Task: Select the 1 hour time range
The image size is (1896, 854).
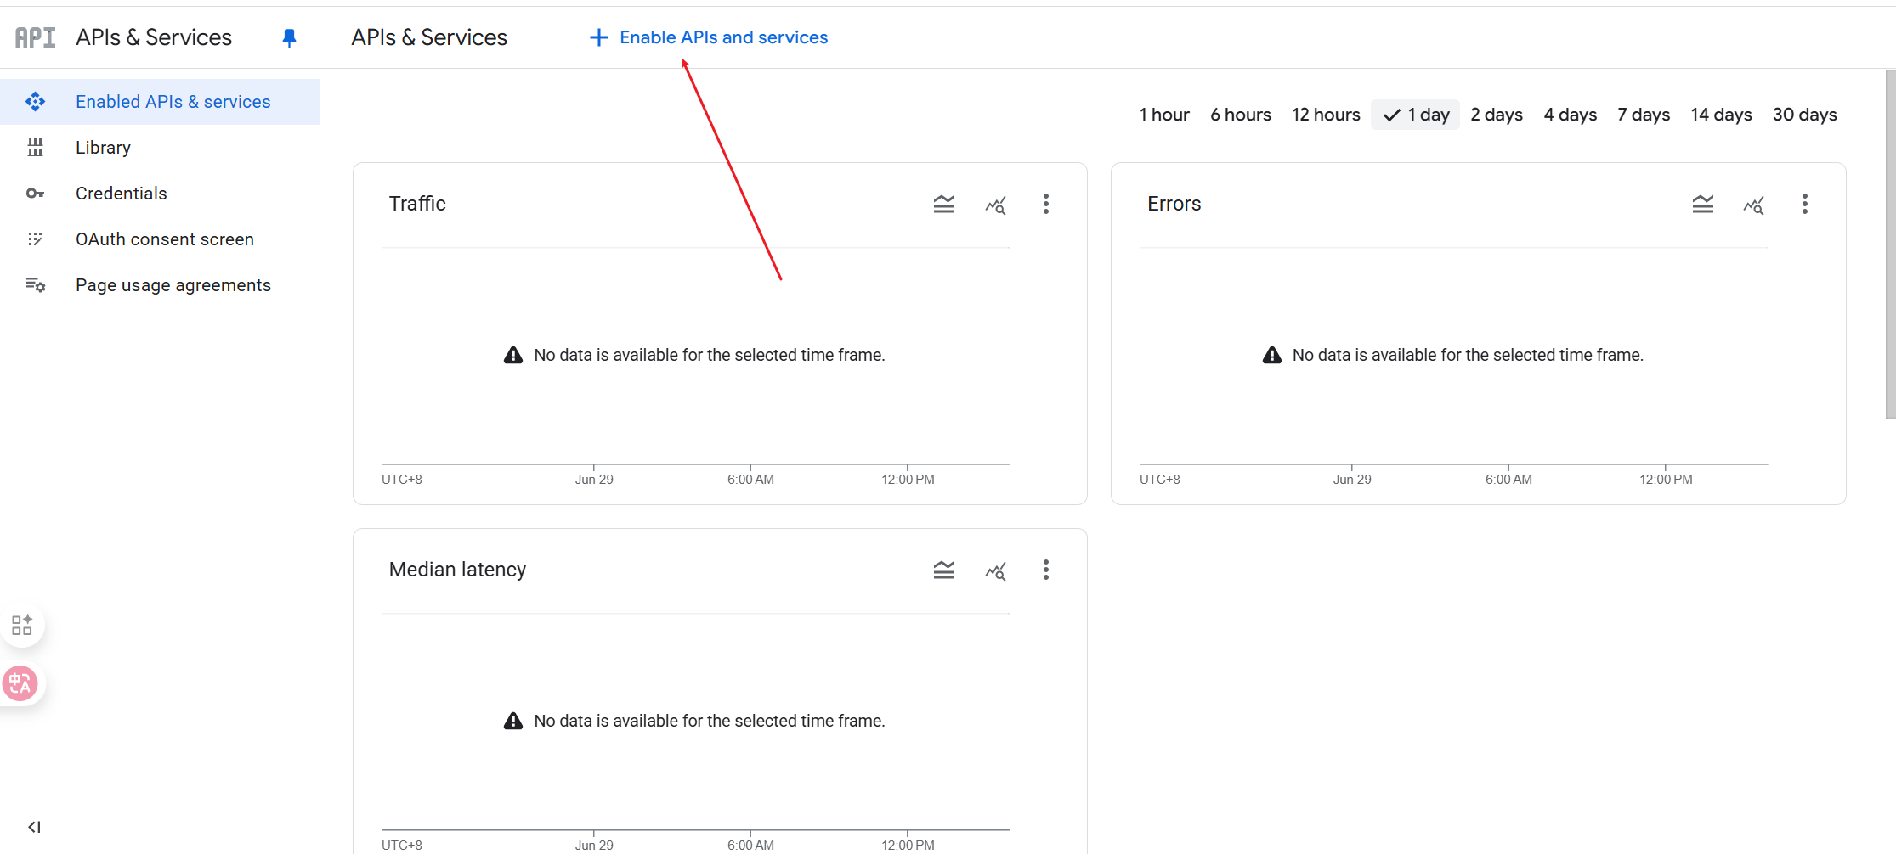Action: (x=1163, y=115)
